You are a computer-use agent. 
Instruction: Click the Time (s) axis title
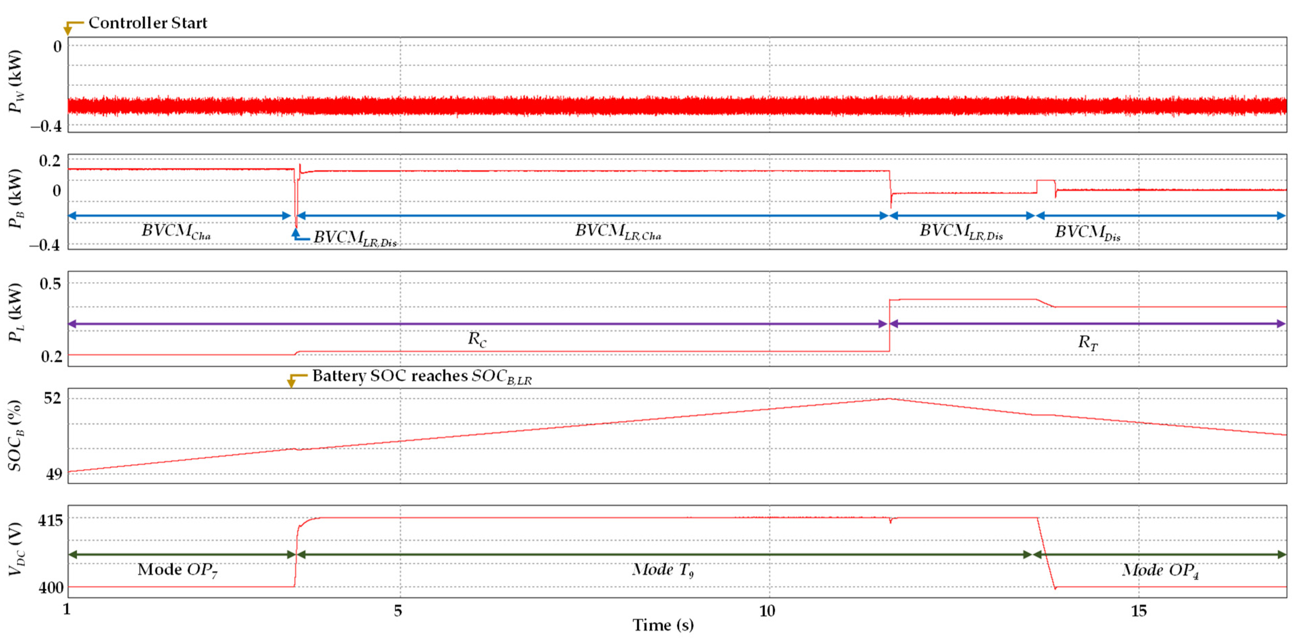[x=663, y=625]
